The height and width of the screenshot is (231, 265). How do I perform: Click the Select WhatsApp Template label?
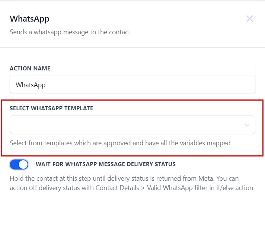click(x=51, y=108)
